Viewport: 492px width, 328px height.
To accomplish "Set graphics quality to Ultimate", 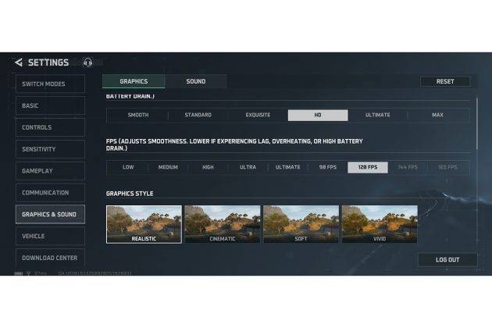I will pos(378,115).
